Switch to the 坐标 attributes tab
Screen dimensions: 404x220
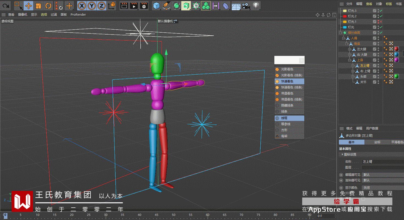click(x=377, y=142)
